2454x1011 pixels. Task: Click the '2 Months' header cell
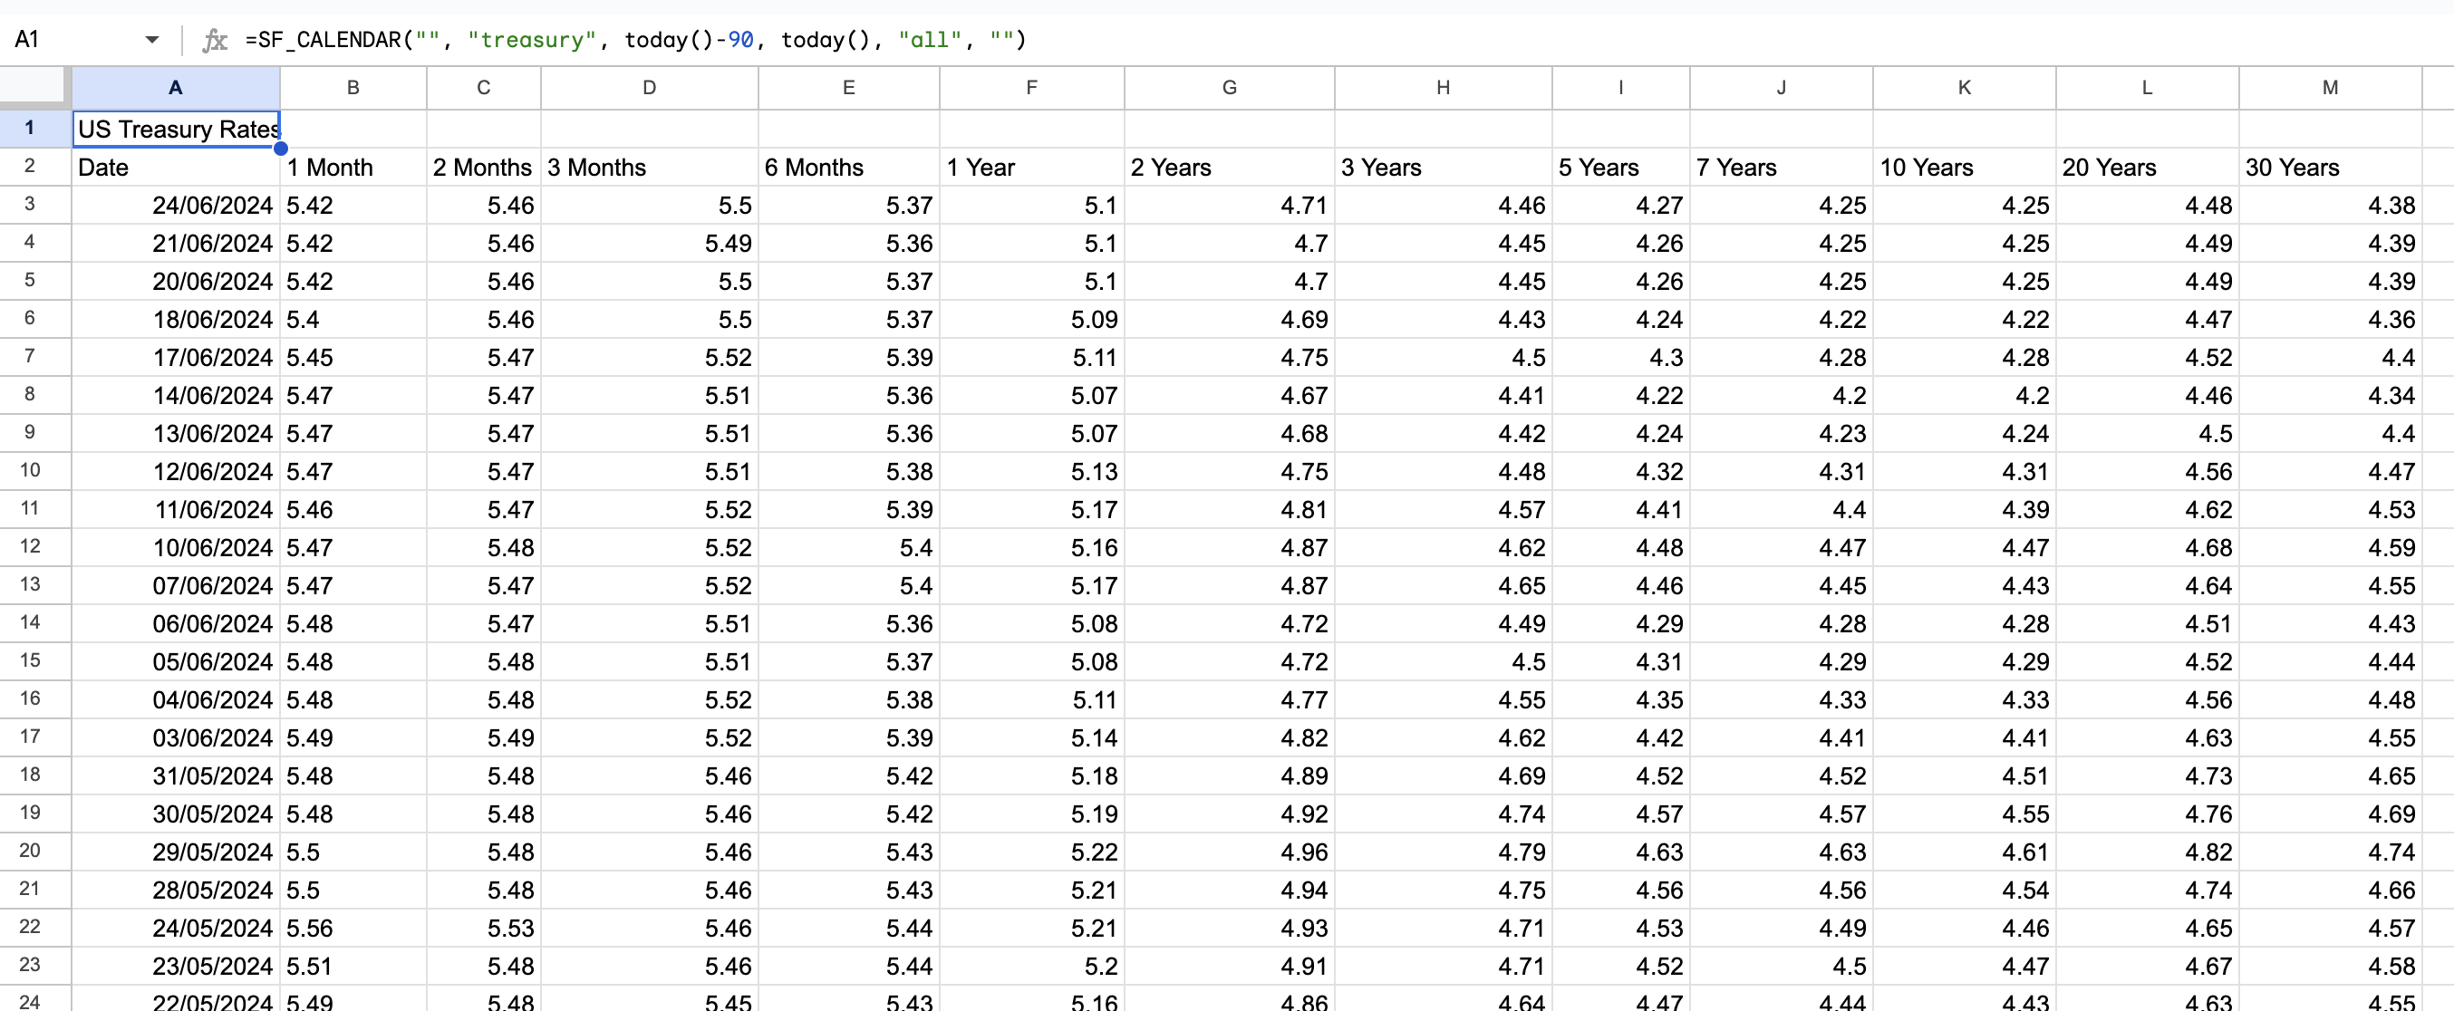[484, 167]
